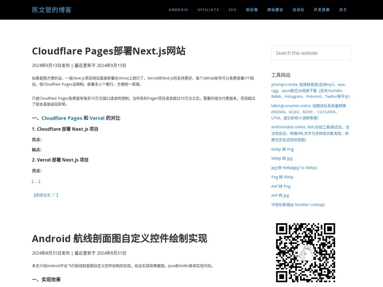Click the heading 2. Vercel 部署 Next.js 项目
The height and width of the screenshot is (287, 383).
pyautogui.click(x=60, y=160)
